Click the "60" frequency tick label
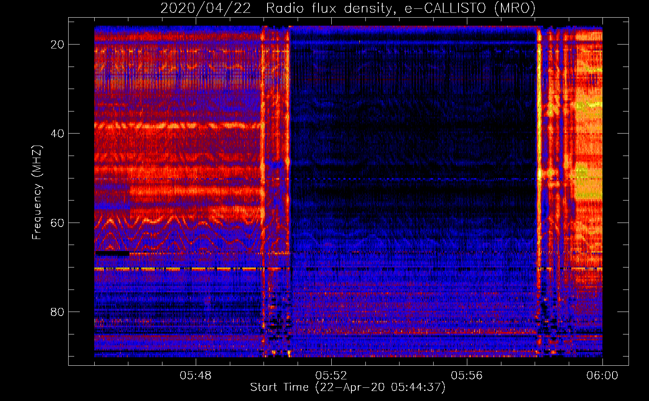 (x=57, y=223)
